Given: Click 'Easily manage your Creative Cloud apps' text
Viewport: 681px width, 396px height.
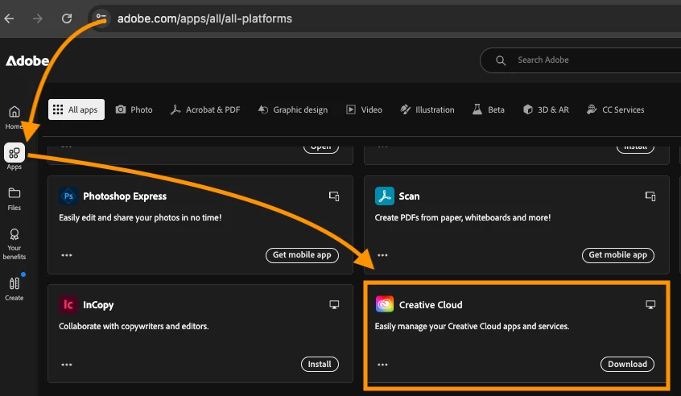Looking at the screenshot, I should pos(472,326).
